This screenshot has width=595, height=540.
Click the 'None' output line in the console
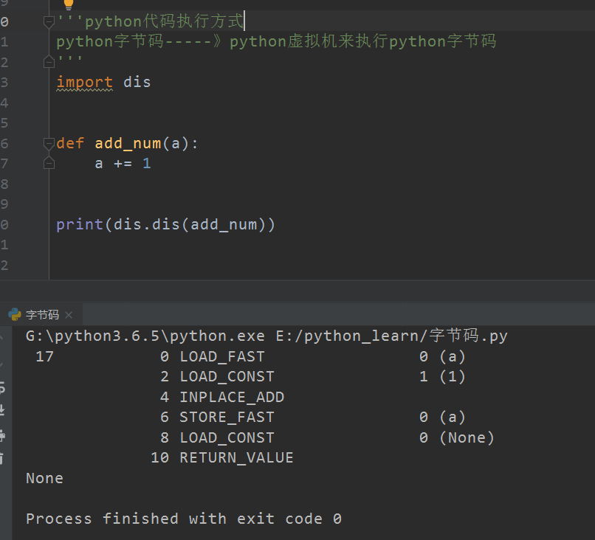pyautogui.click(x=44, y=478)
